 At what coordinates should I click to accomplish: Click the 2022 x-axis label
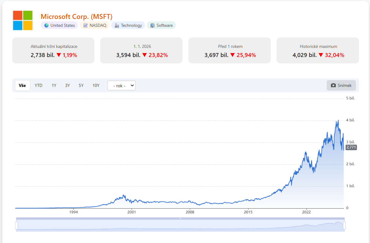[x=307, y=212]
